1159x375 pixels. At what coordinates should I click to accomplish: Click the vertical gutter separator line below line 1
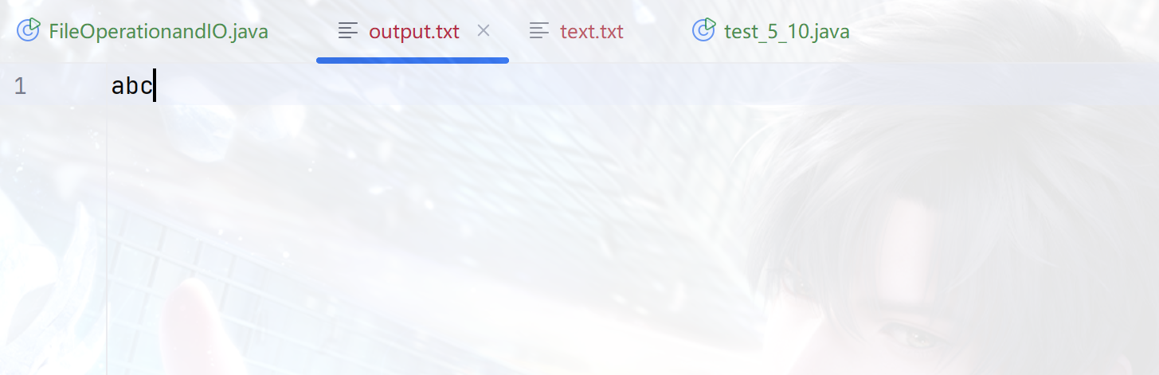point(106,239)
